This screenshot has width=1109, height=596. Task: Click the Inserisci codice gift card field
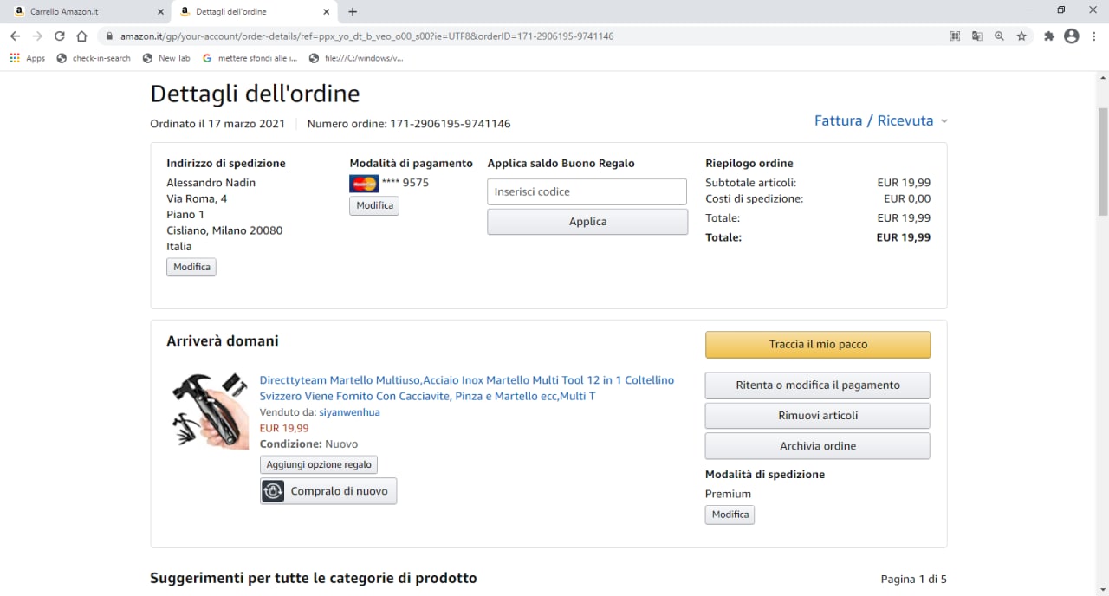(x=587, y=191)
